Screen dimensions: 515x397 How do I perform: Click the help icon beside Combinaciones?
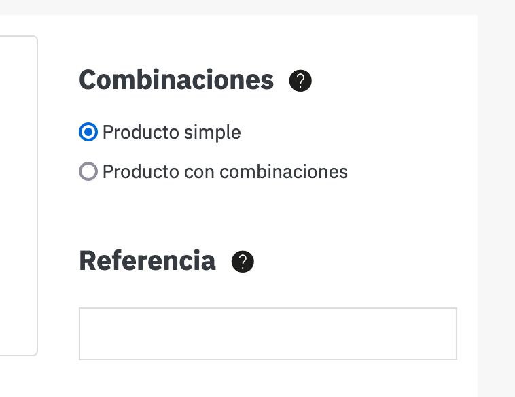[300, 82]
